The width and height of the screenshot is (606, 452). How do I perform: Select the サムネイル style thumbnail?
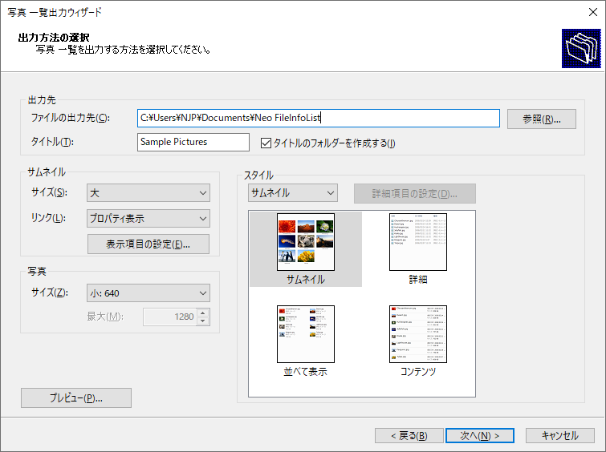(x=306, y=249)
